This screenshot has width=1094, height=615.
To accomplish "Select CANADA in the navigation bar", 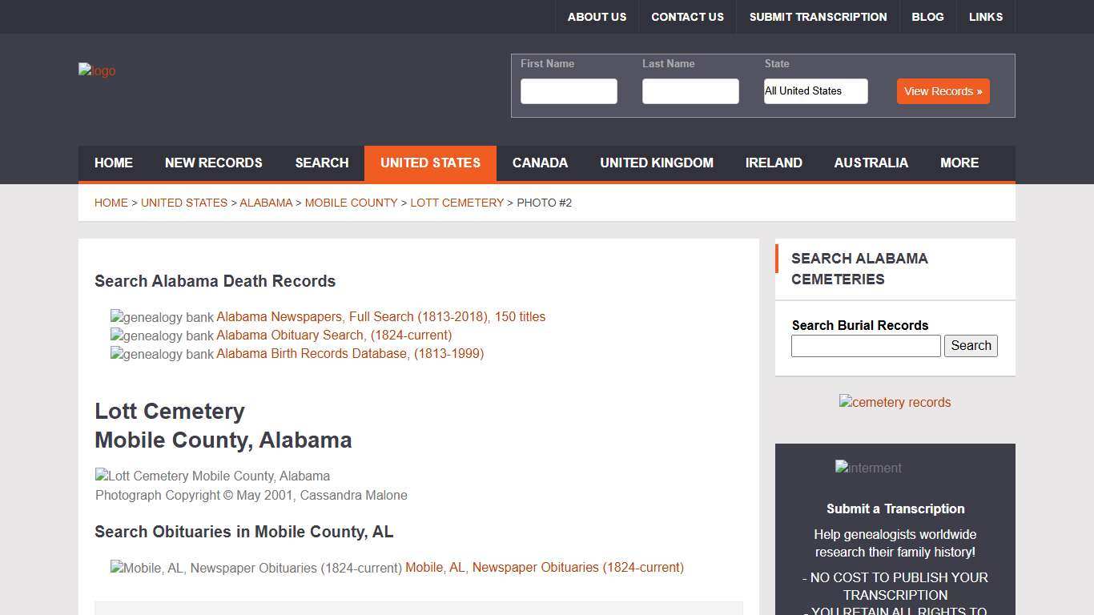I will click(x=540, y=163).
